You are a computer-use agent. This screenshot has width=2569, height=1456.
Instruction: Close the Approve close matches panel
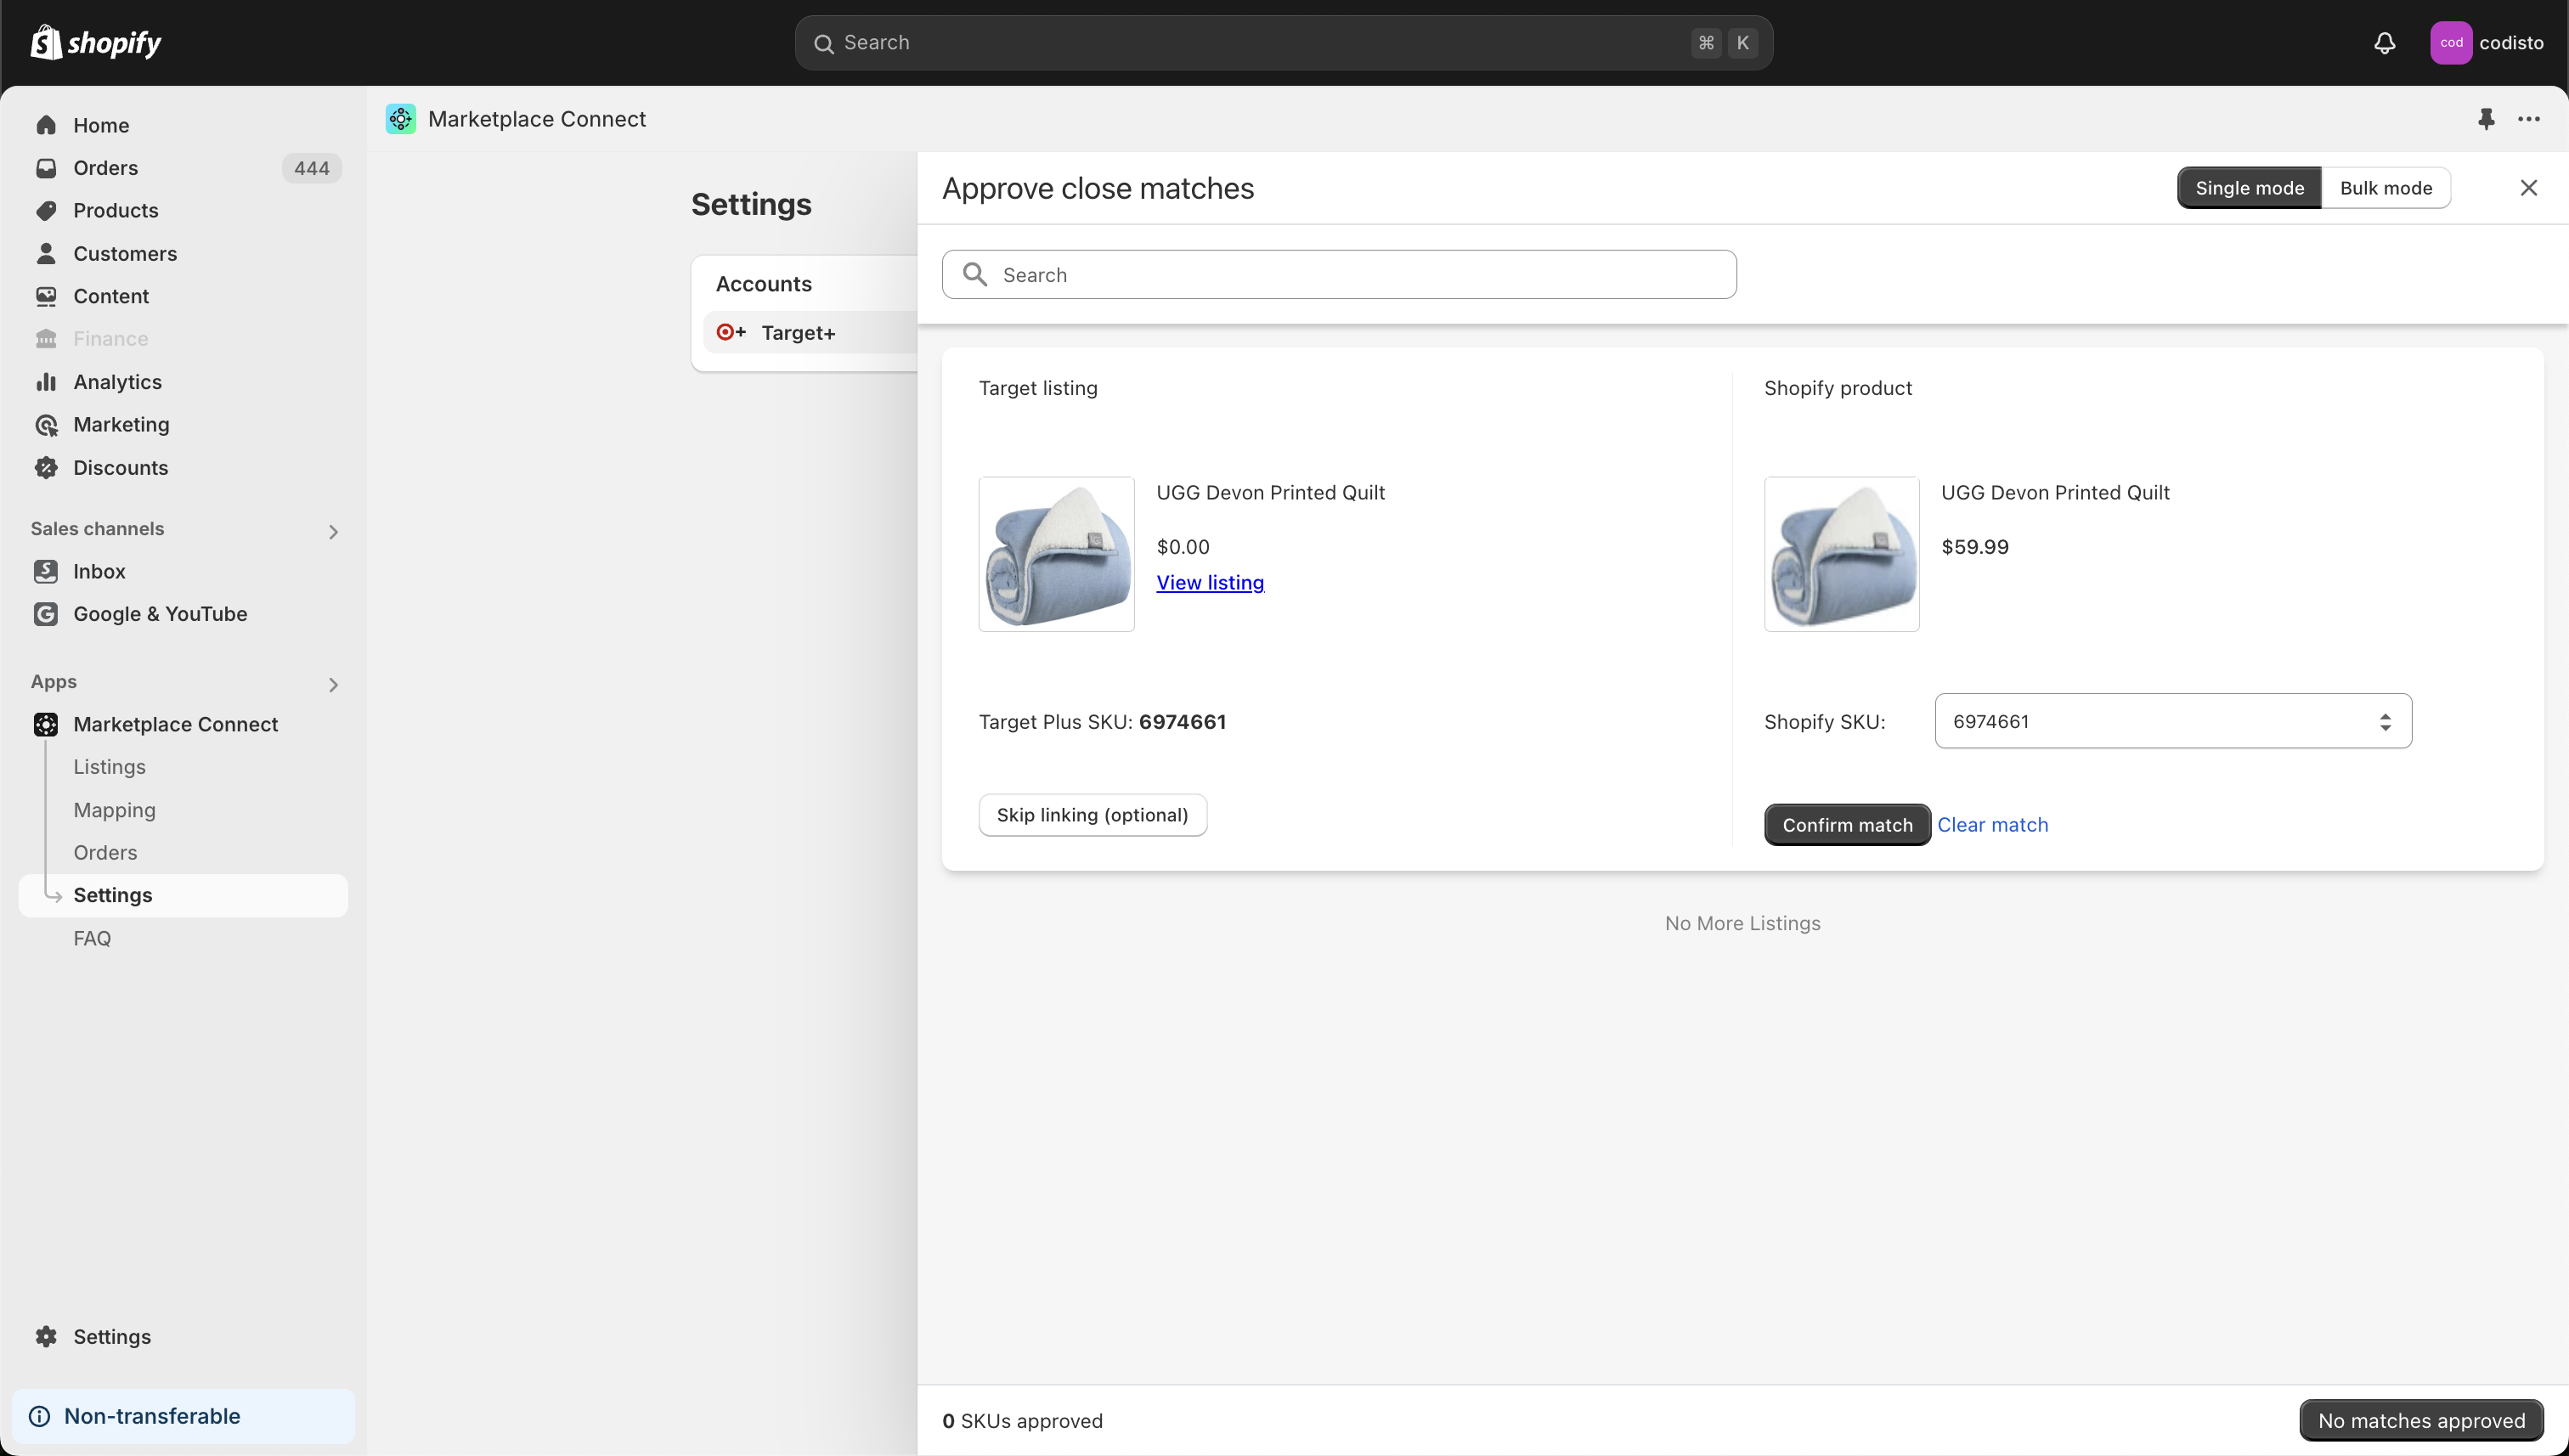[x=2529, y=188]
